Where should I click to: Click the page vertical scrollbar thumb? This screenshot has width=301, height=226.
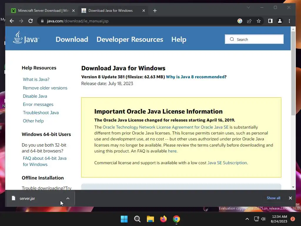click(293, 73)
